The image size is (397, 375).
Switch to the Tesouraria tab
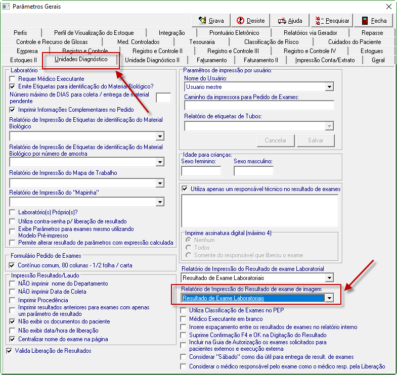(x=202, y=42)
